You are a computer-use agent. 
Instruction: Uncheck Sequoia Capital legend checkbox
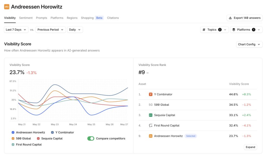tap(38, 138)
